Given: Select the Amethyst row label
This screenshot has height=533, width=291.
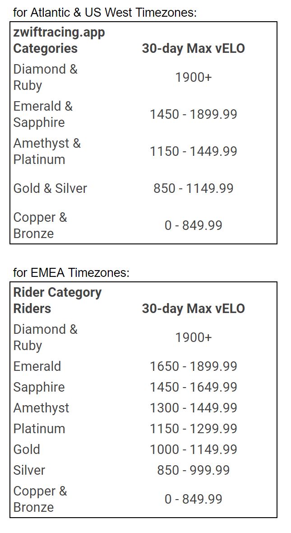Looking at the screenshot, I should click(x=41, y=408).
